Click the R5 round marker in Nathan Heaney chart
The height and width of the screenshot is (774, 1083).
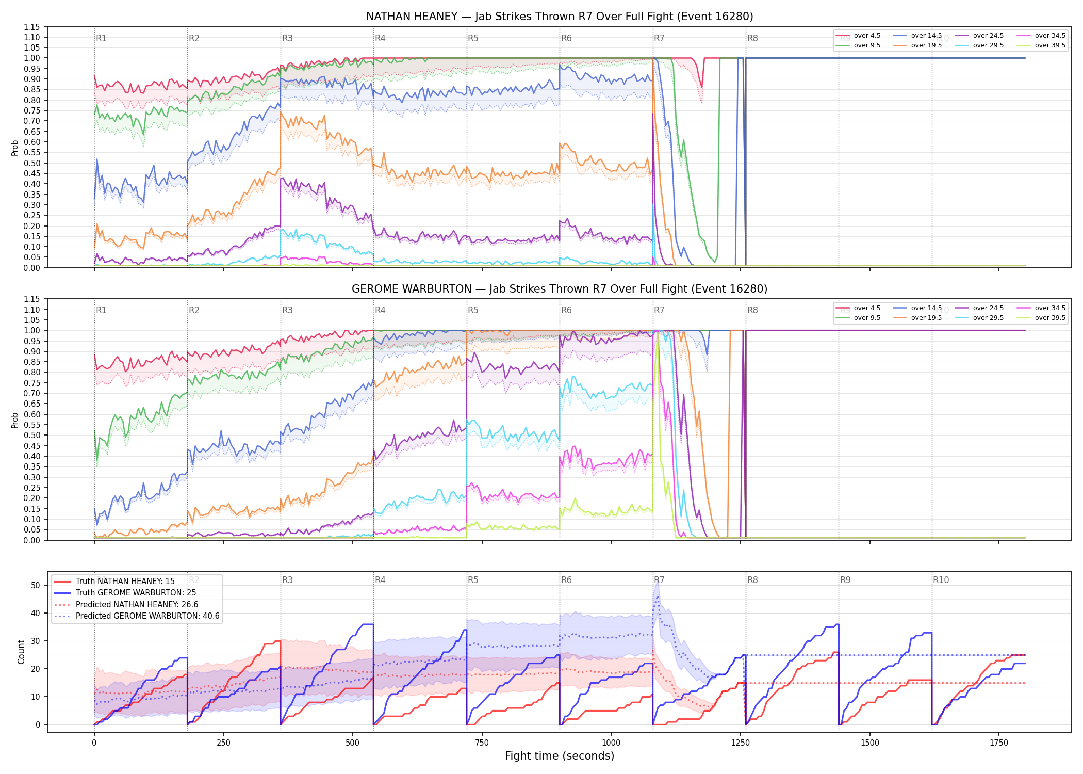pos(473,38)
